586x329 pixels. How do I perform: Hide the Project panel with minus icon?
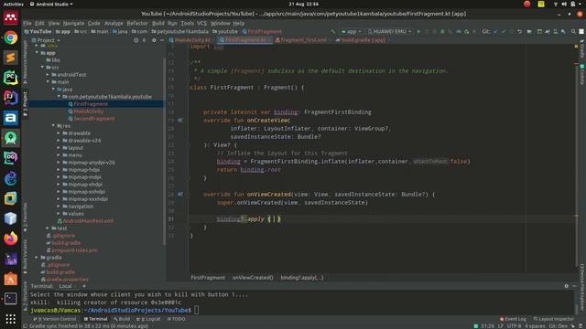pyautogui.click(x=162, y=40)
